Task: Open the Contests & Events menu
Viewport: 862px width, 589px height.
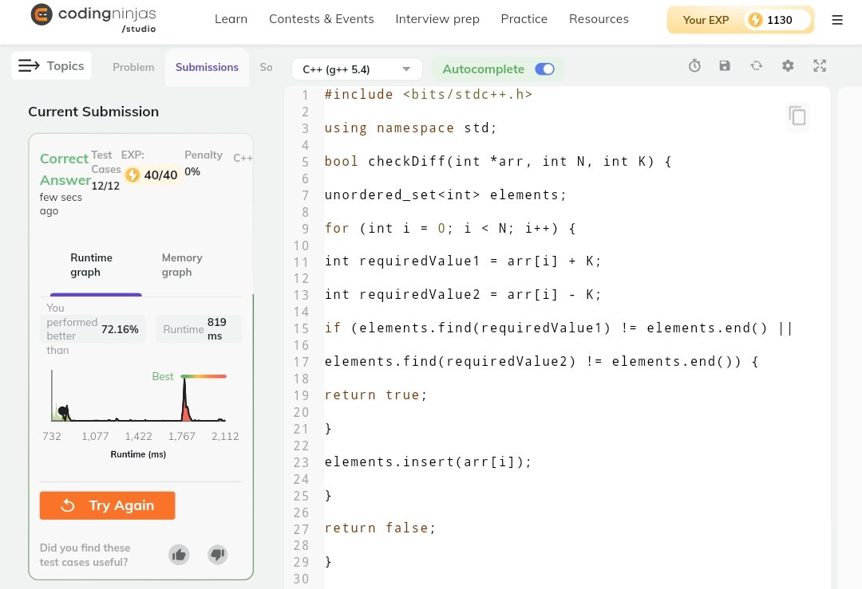Action: coord(322,19)
